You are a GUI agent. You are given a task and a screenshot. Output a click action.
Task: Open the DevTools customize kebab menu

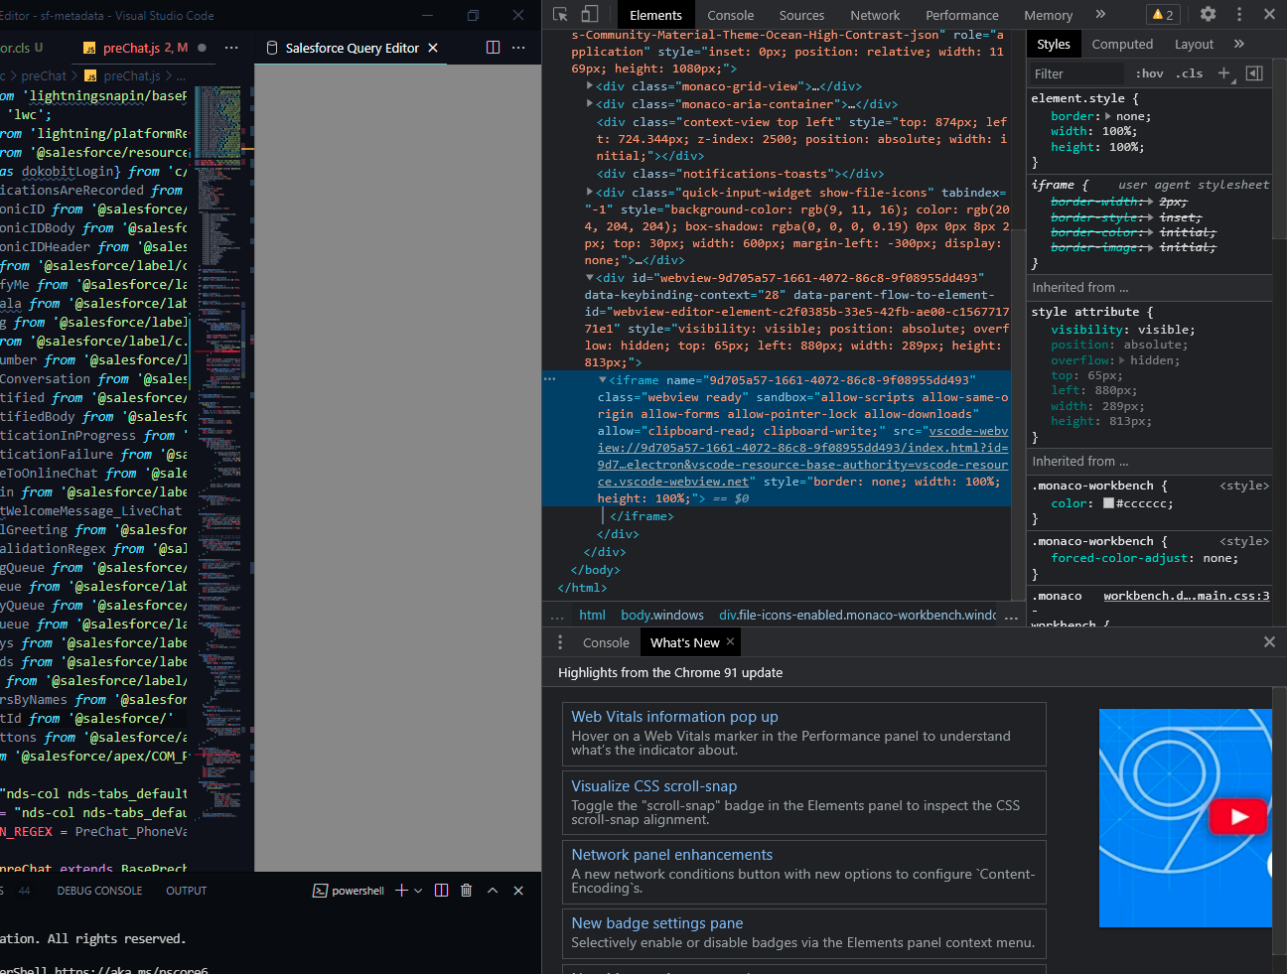click(x=1239, y=14)
